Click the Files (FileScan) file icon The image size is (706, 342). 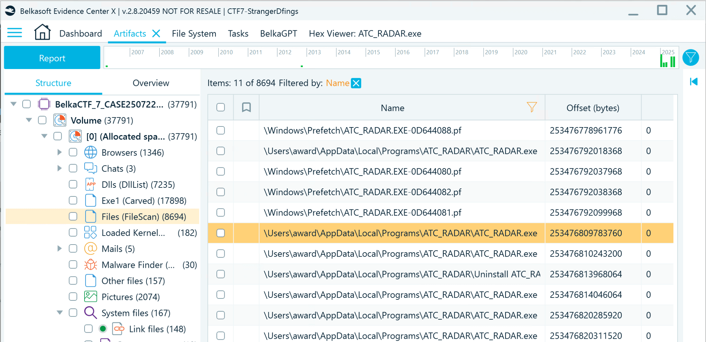91,216
